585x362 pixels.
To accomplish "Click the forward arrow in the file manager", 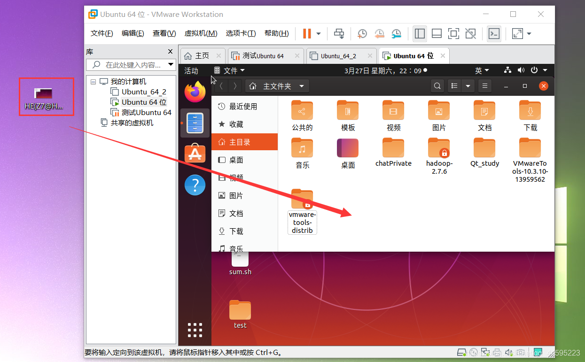I will coord(235,86).
